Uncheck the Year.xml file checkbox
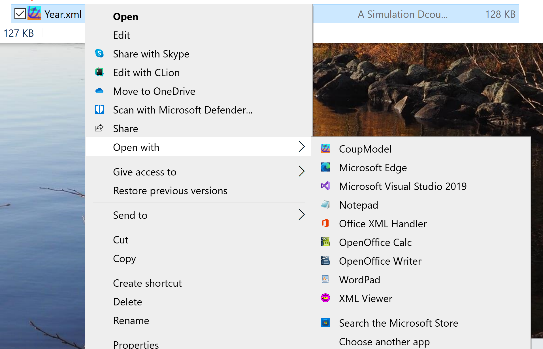Screen dimensions: 543x349 tap(20, 14)
